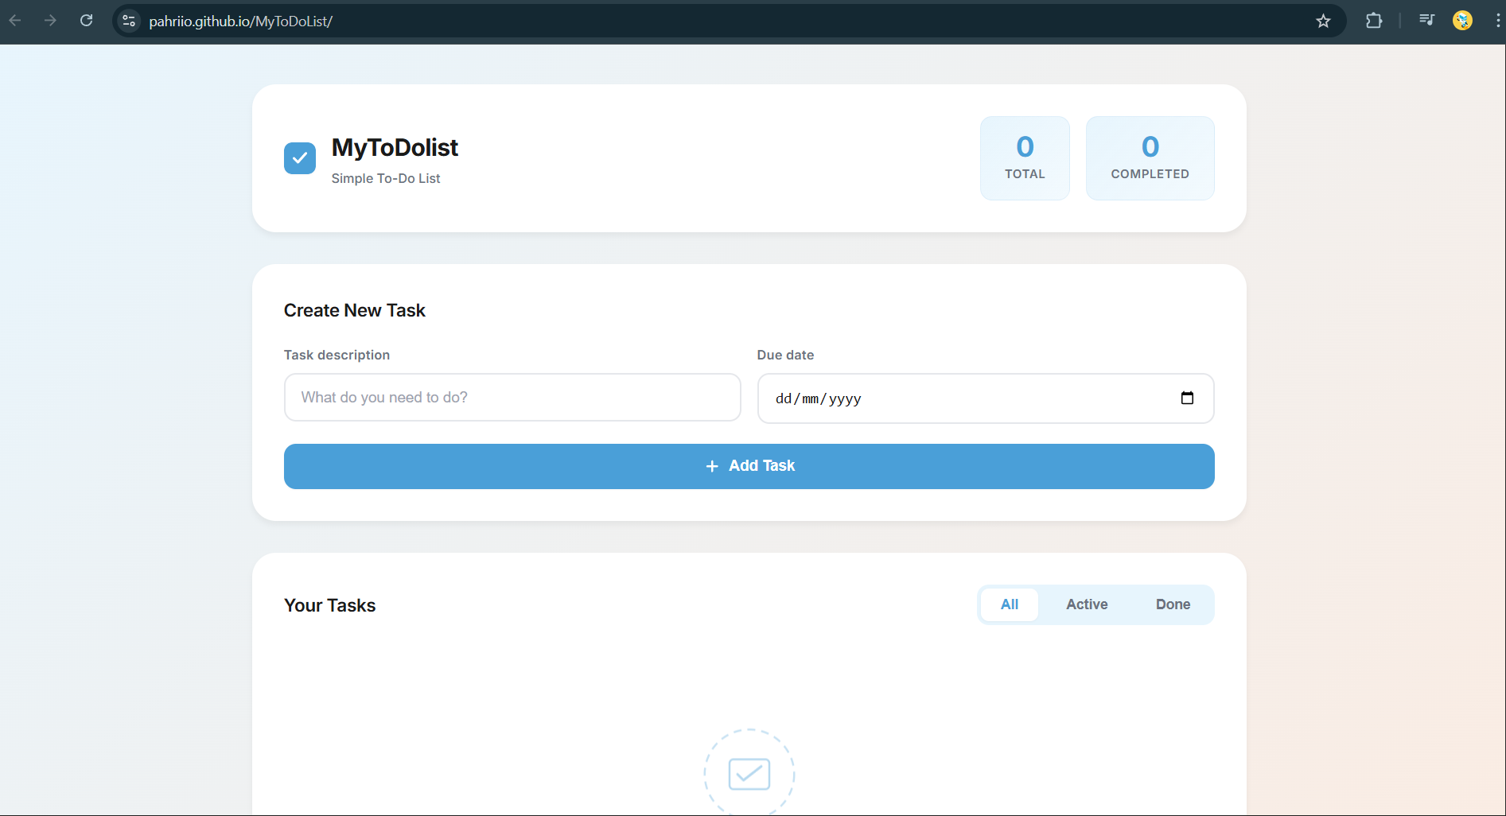Click the address bar URL
1506x816 pixels.
[241, 21]
